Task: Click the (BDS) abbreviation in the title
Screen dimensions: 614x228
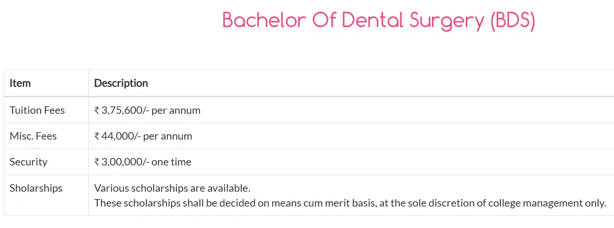Action: point(513,21)
